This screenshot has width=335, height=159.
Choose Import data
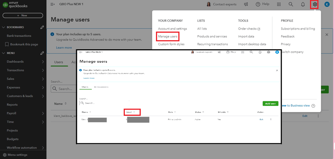[x=246, y=37]
